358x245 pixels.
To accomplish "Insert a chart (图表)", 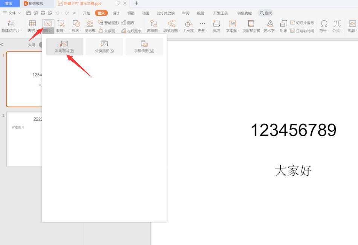I will click(128, 23).
